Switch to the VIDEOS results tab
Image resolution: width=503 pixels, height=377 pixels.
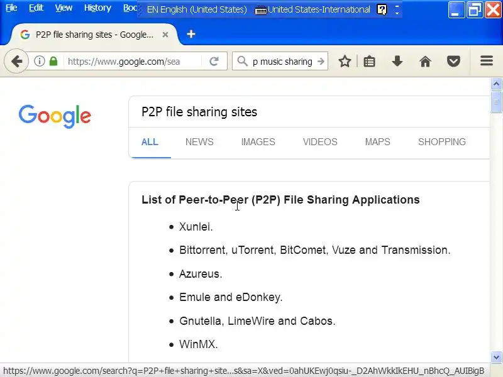(x=320, y=142)
